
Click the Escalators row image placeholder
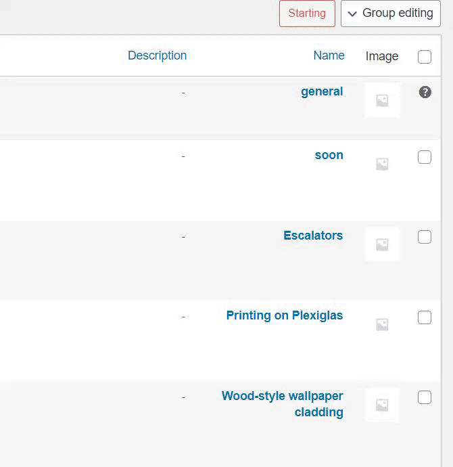click(x=382, y=244)
